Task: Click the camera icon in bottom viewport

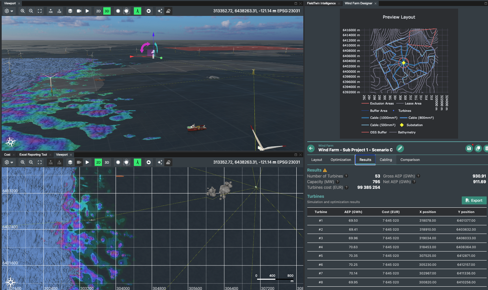Action: coord(79,162)
